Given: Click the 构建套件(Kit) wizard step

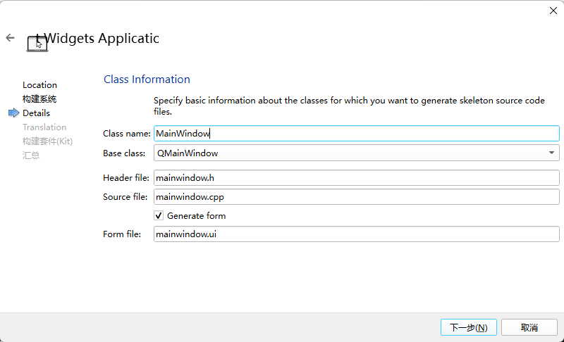Looking at the screenshot, I should pyautogui.click(x=47, y=141).
